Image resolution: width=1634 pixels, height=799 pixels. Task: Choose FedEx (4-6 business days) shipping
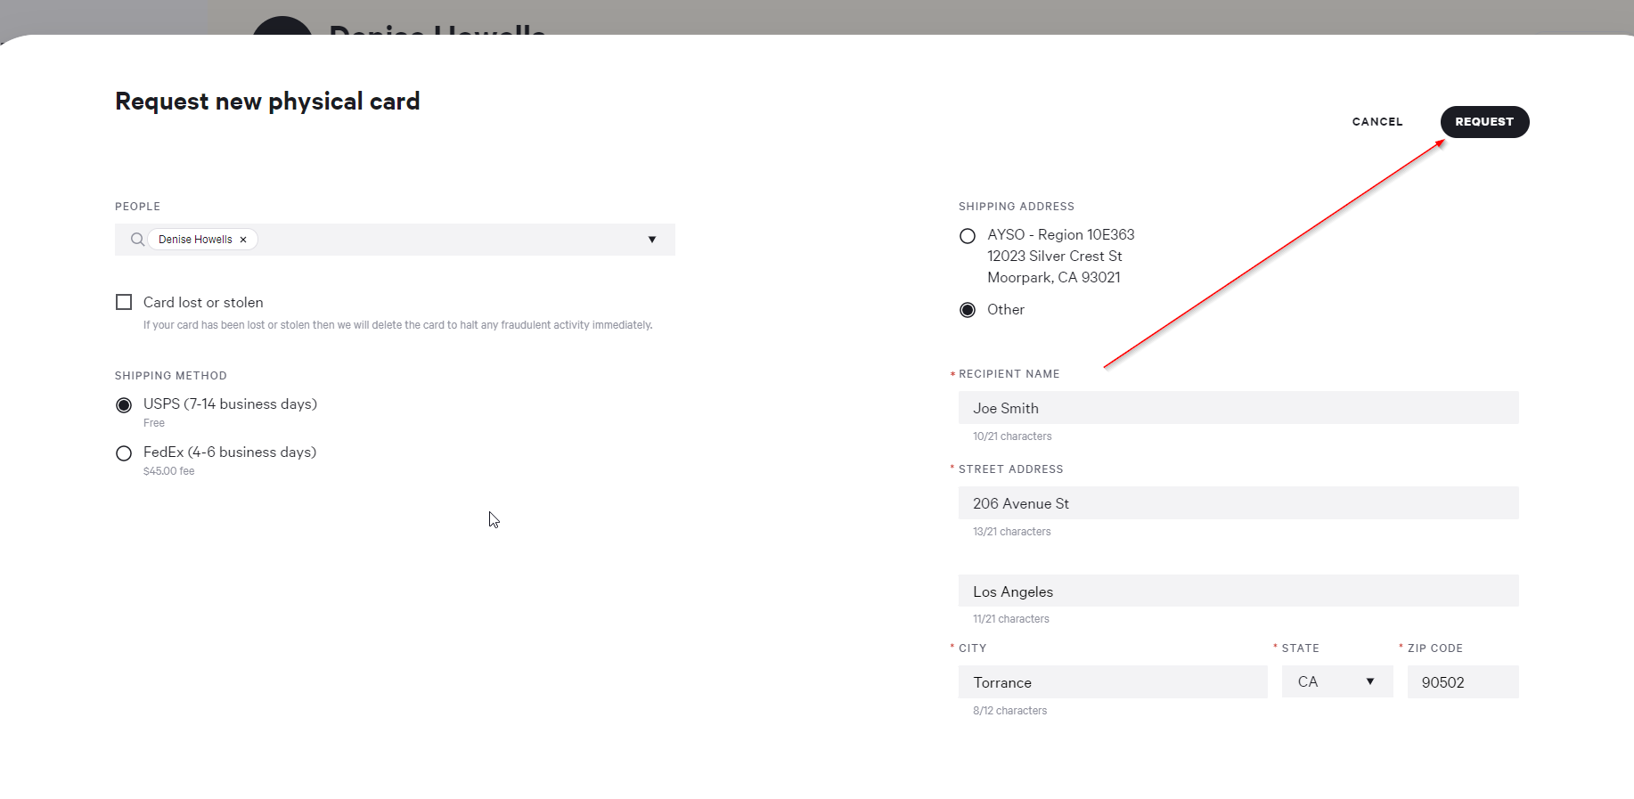124,453
